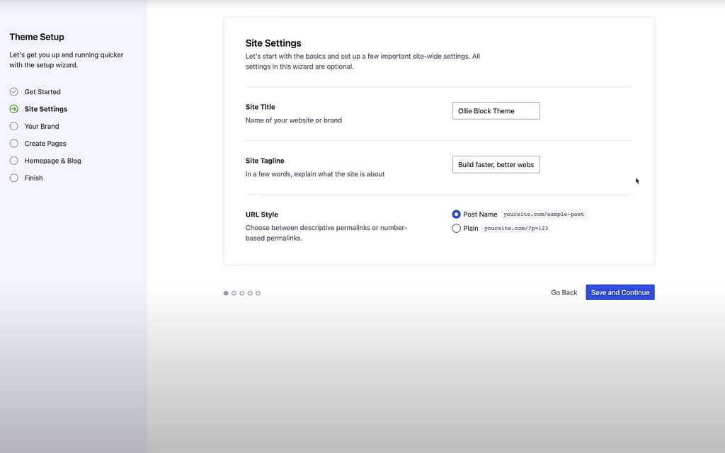Click the Create Pages step circle icon
The image size is (725, 453).
(x=14, y=143)
